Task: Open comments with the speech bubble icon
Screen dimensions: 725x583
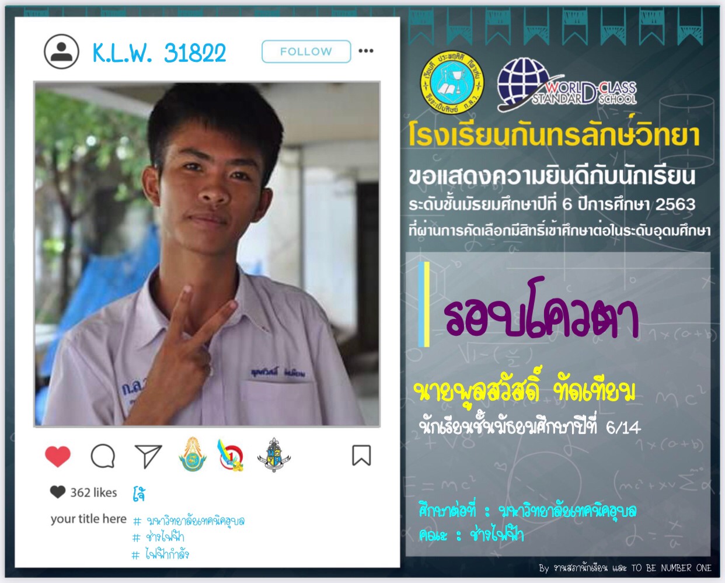Action: point(103,456)
